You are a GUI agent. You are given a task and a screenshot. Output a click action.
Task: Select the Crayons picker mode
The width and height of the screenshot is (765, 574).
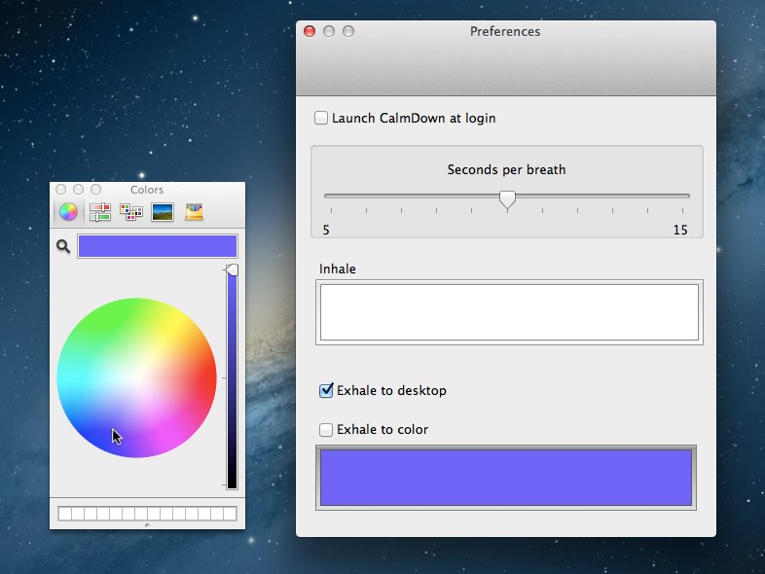(x=194, y=212)
